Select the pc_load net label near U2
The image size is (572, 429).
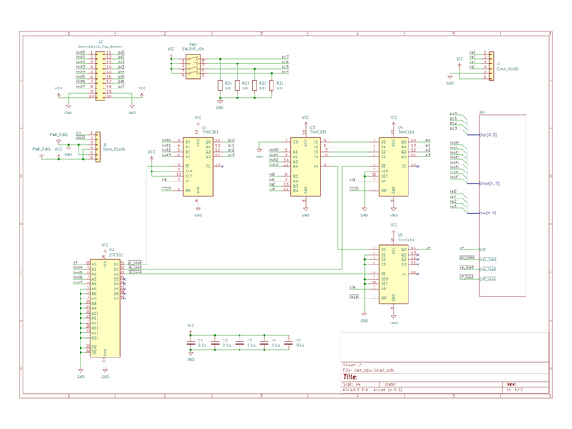coord(135,262)
